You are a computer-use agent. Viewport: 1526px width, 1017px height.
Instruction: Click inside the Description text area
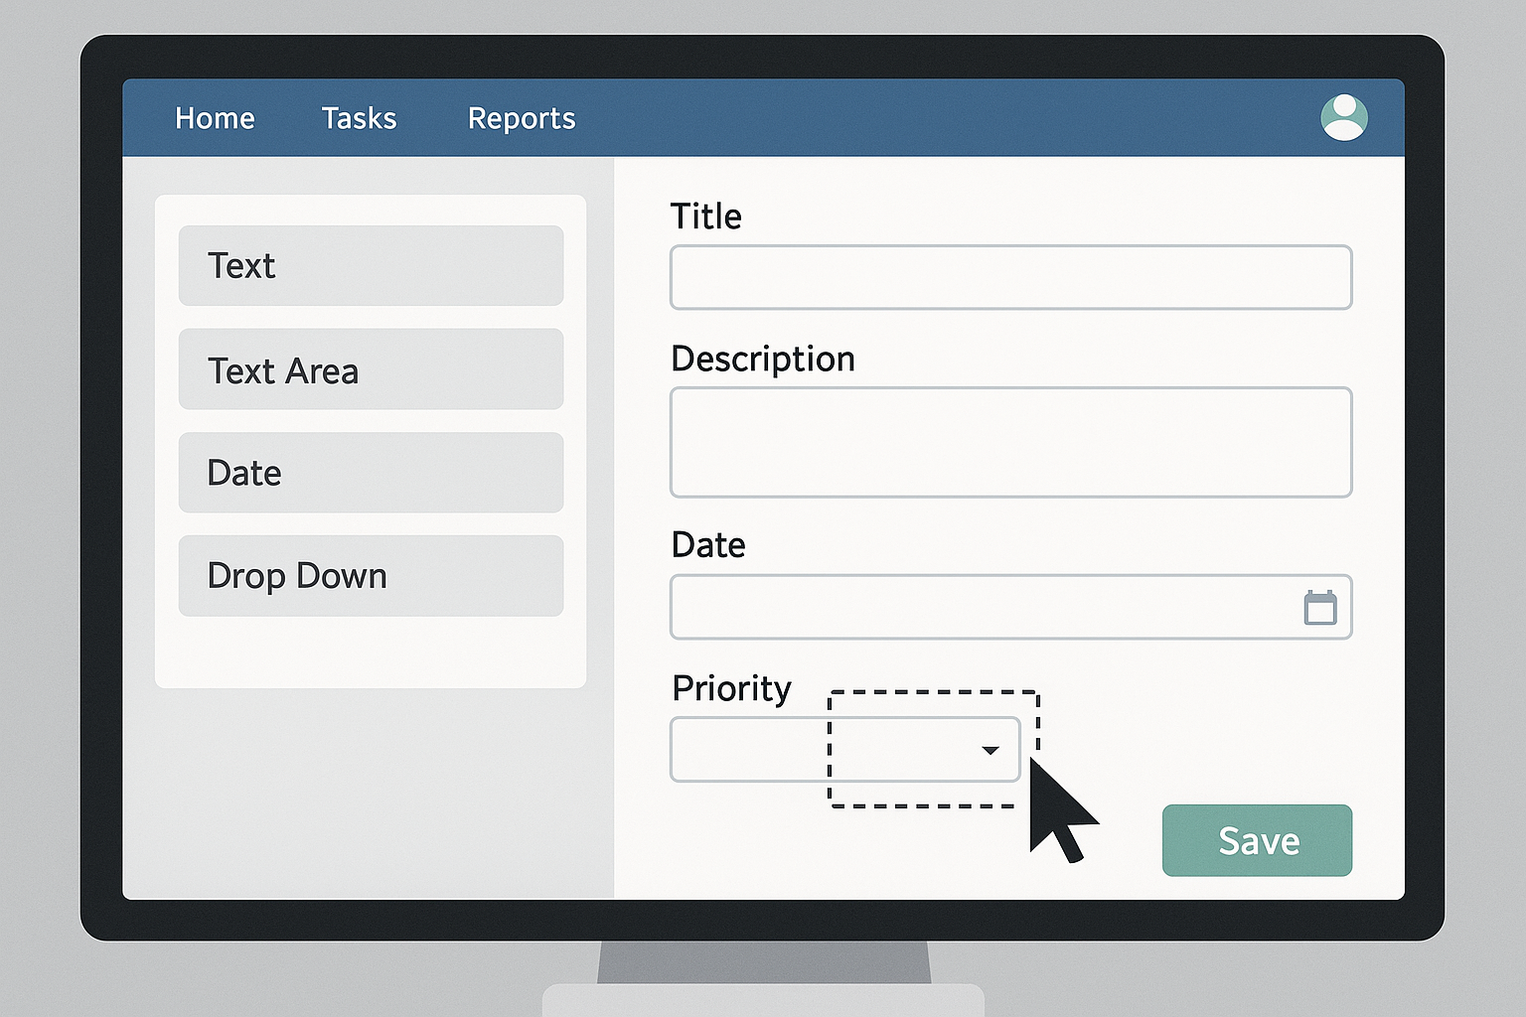tap(1010, 442)
